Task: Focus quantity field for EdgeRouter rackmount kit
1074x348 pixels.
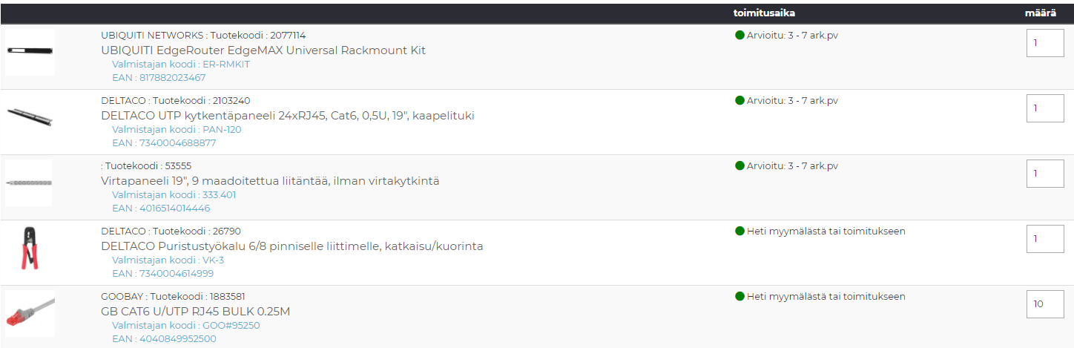Action: coord(1045,43)
